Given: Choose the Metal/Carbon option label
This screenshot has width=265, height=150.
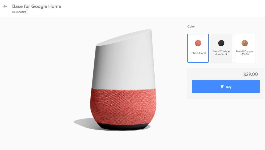Looking at the screenshot, I should point(221,52).
